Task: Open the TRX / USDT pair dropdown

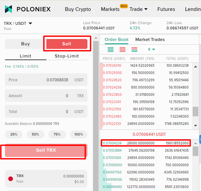Action: [x=18, y=23]
